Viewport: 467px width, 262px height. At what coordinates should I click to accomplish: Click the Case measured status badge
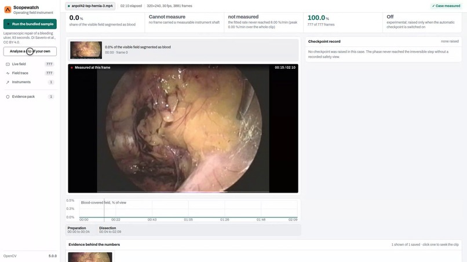(446, 6)
